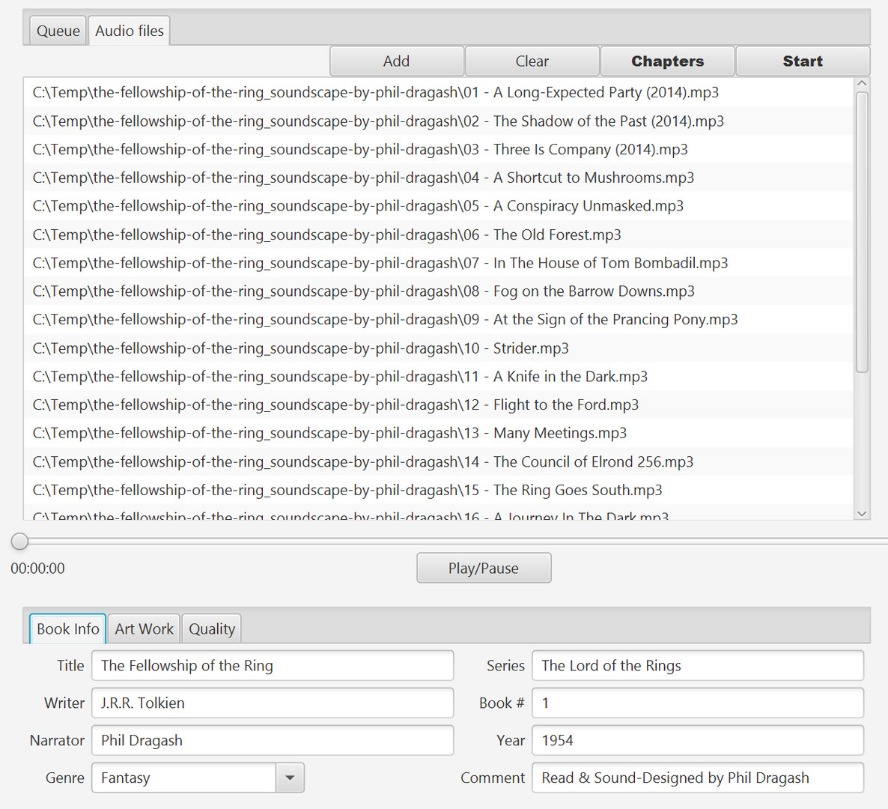
Task: Select the Writer field showing J.R.R. Tolkien
Action: click(x=272, y=703)
